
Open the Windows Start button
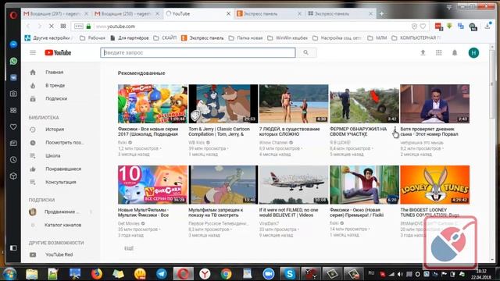tap(9, 274)
